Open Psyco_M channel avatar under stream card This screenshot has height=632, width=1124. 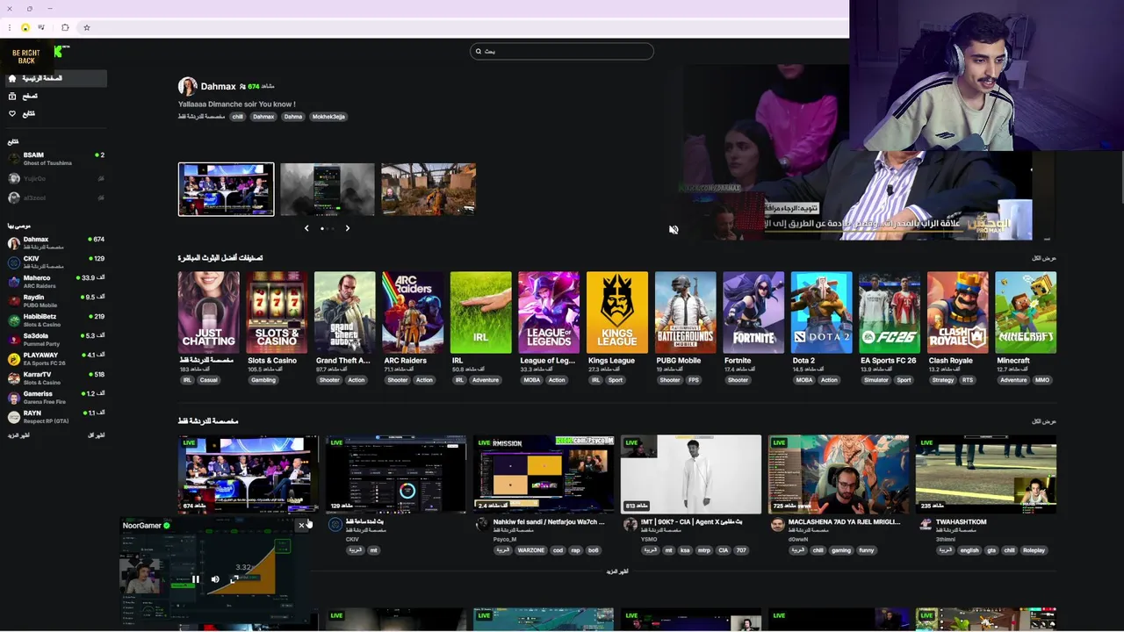[x=482, y=525]
